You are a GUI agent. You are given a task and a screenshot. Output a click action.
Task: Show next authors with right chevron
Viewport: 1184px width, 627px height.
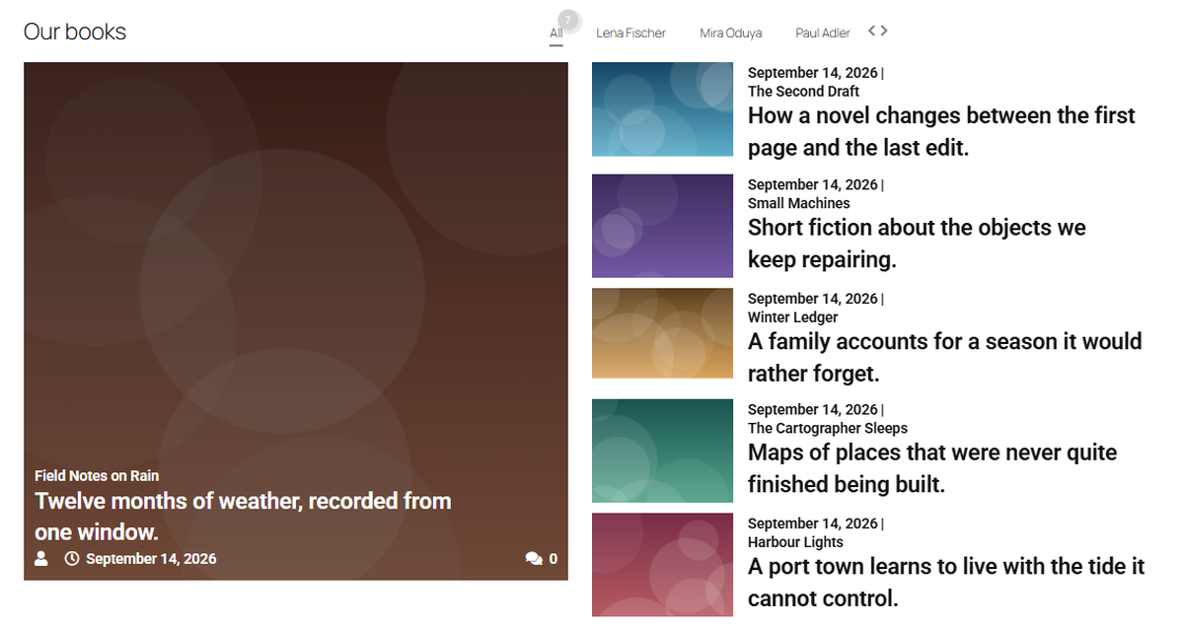pyautogui.click(x=884, y=31)
